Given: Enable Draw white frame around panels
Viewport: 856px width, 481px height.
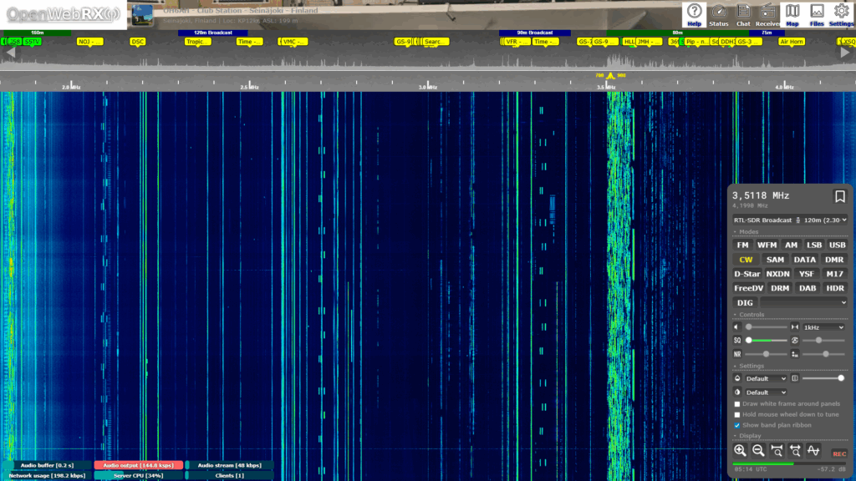Looking at the screenshot, I should click(736, 404).
